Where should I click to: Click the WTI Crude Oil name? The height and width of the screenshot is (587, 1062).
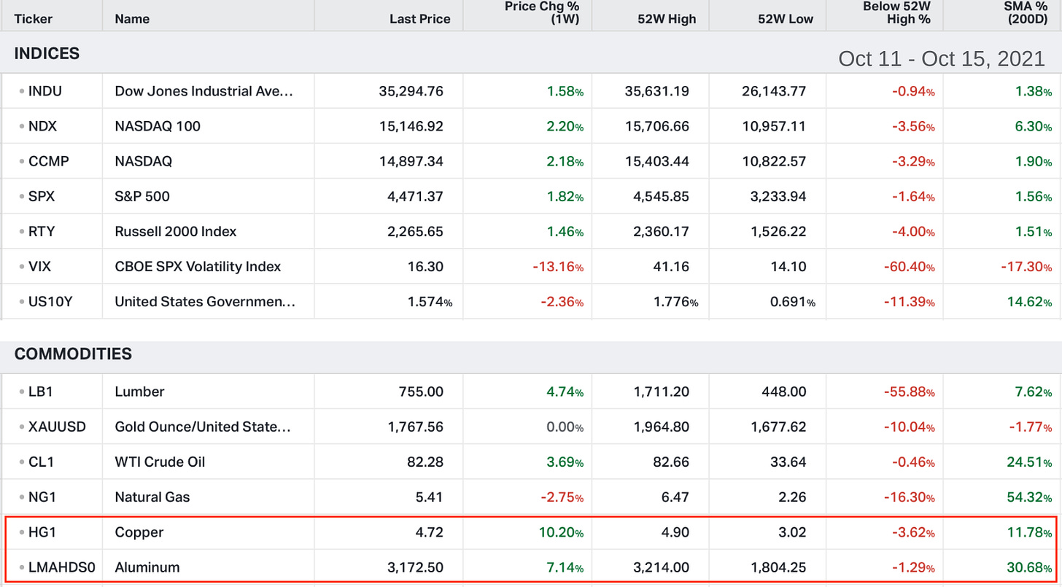point(160,462)
